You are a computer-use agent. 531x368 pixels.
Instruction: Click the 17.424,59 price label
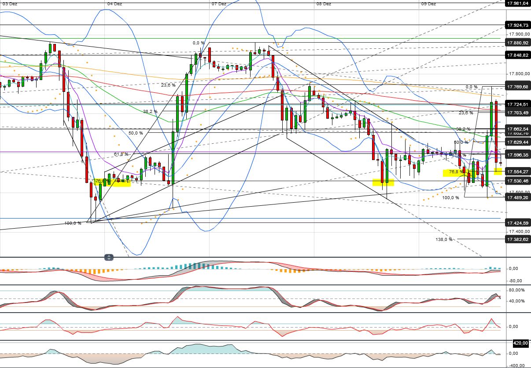(517, 223)
